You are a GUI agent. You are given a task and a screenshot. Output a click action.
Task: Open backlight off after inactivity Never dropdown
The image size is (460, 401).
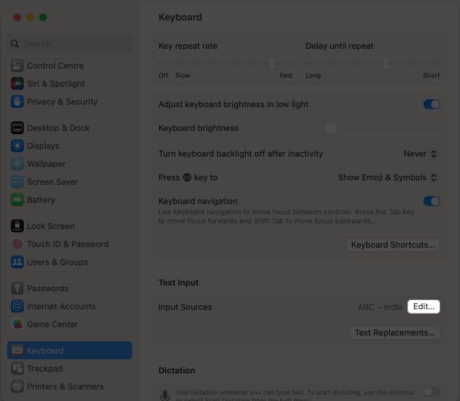pos(420,154)
